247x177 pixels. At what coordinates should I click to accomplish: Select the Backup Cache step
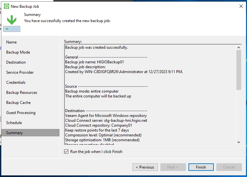(18, 103)
